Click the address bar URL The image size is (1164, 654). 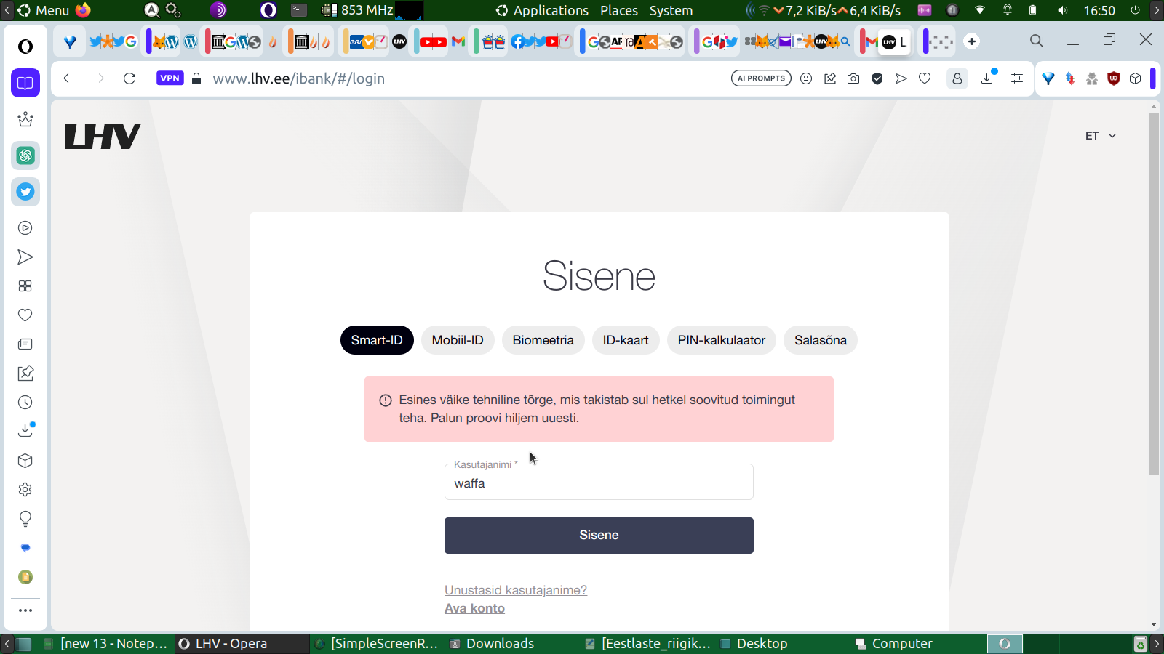[x=299, y=78]
